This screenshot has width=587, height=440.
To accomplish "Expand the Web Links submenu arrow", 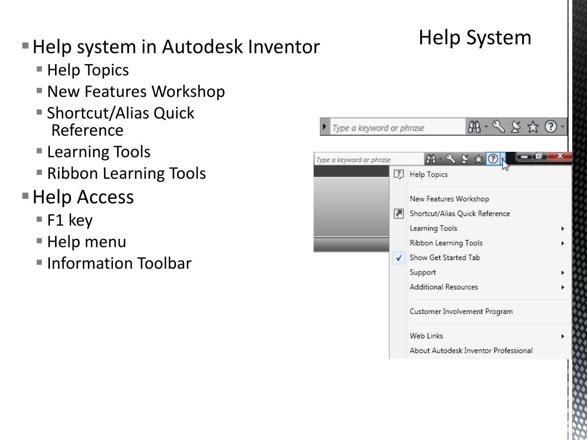I will tap(563, 336).
